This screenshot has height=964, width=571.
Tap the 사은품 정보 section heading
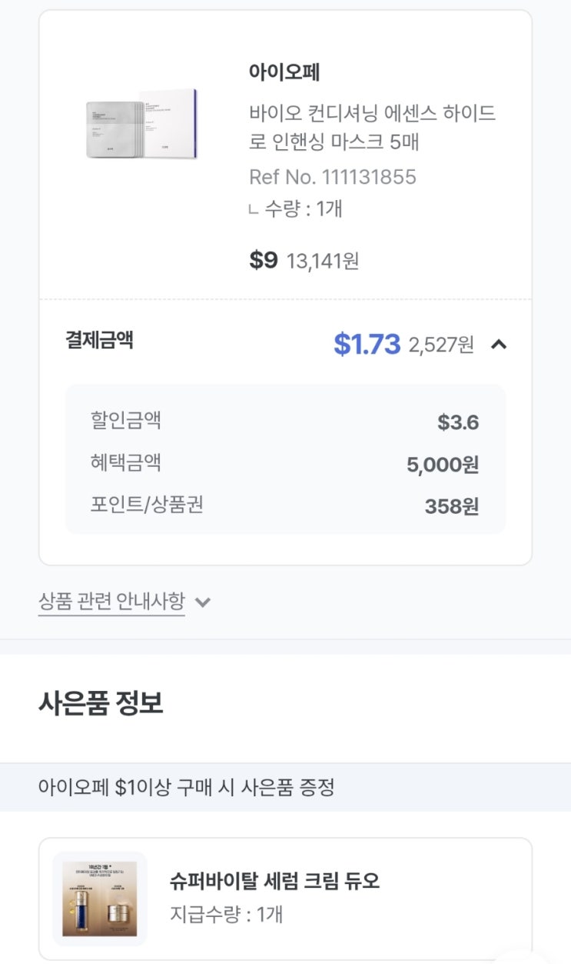[x=101, y=703]
